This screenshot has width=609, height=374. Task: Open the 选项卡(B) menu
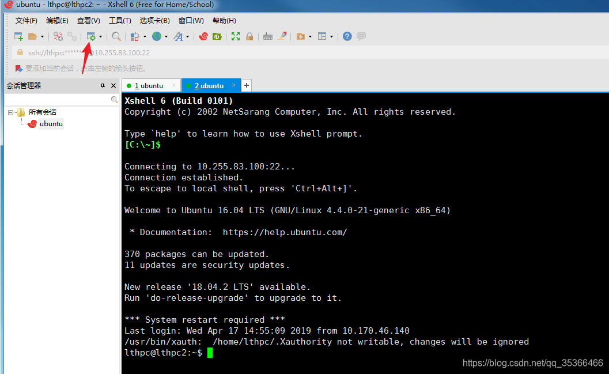click(x=154, y=21)
